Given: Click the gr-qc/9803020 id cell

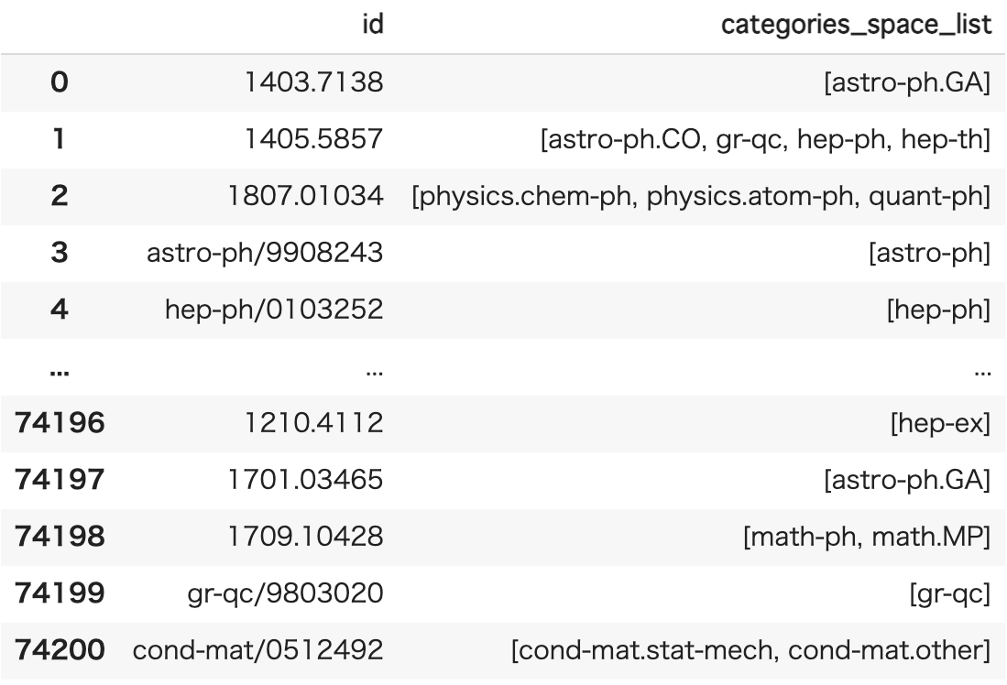Looking at the screenshot, I should tap(286, 593).
